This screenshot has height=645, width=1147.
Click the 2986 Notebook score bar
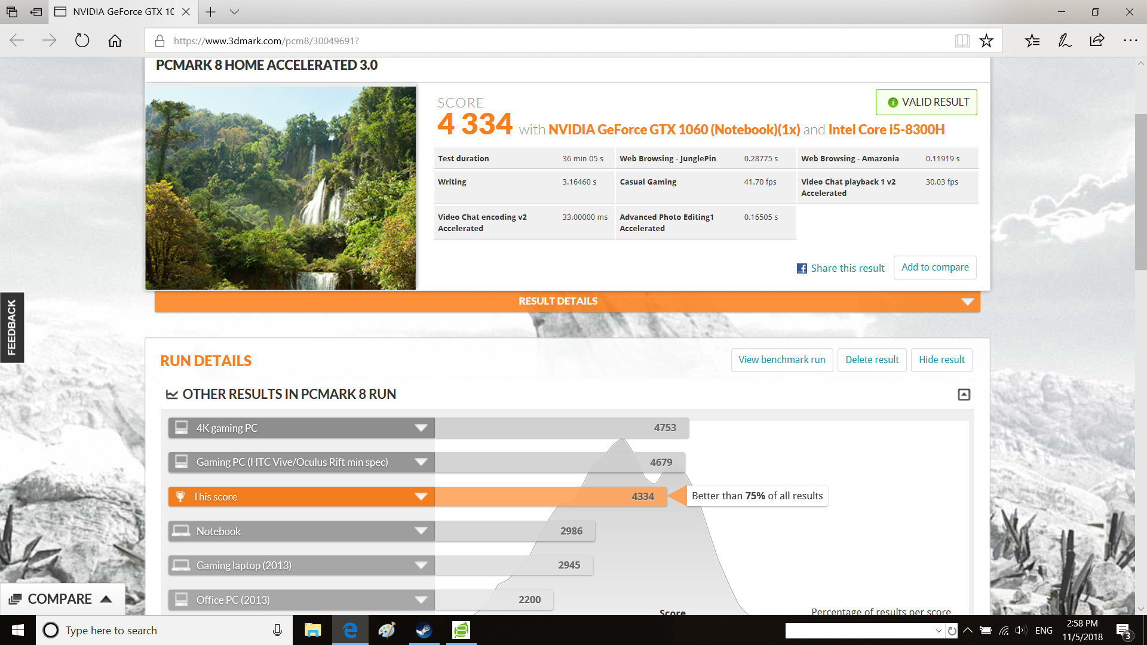(x=514, y=531)
